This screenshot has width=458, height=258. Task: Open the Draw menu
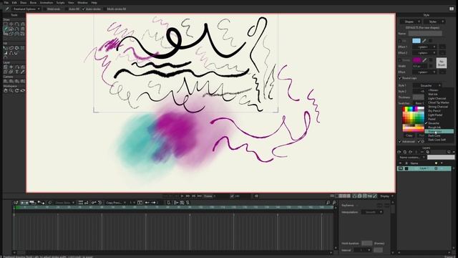pyautogui.click(x=23, y=3)
